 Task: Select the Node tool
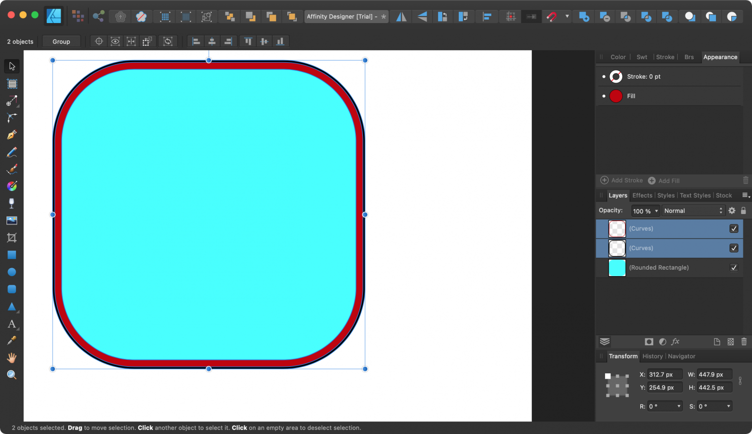coord(12,118)
